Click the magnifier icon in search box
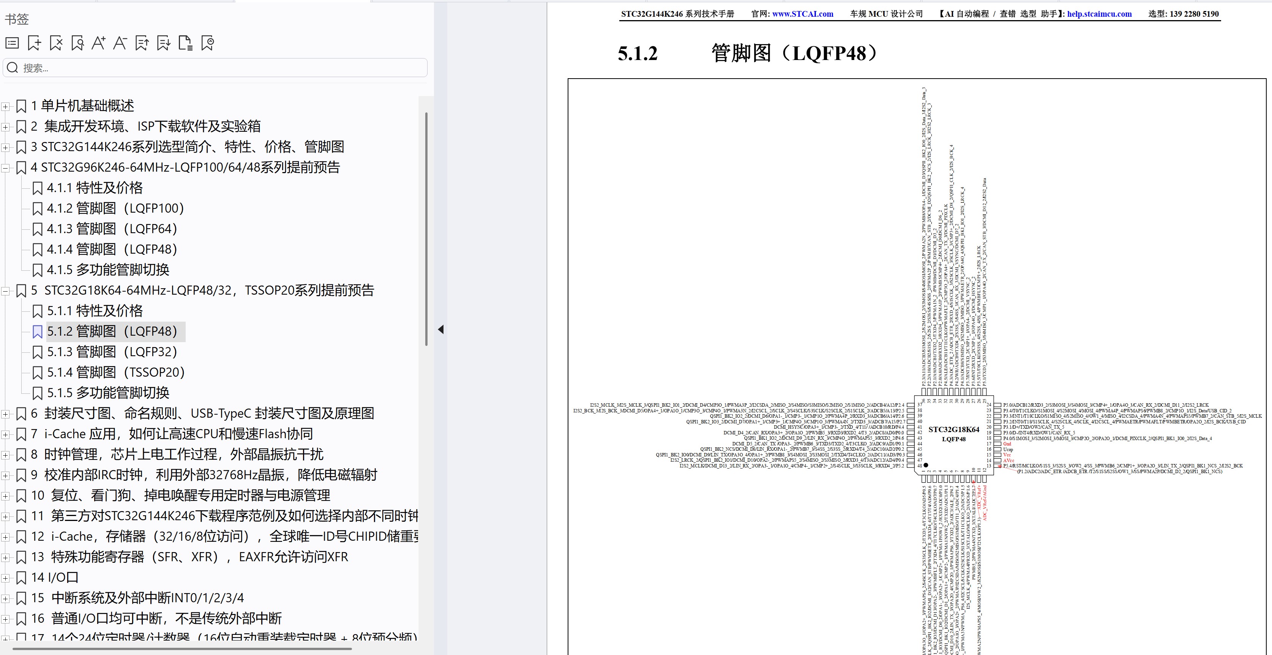 (13, 68)
